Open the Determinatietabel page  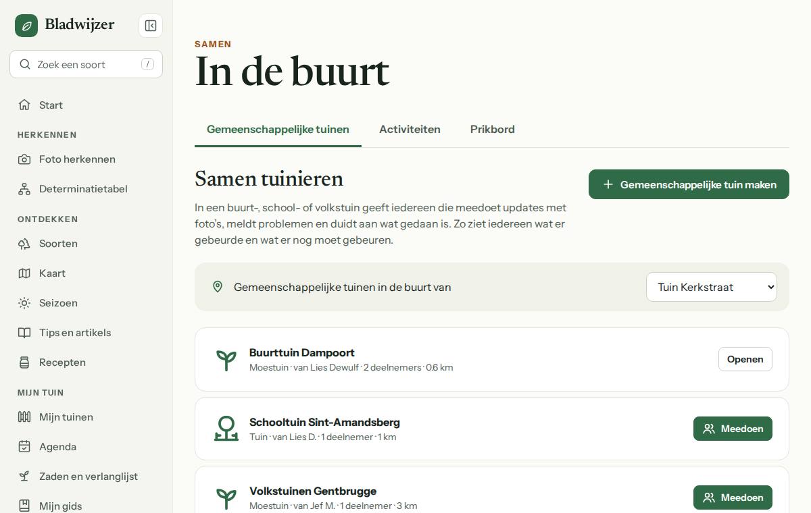pos(86,189)
